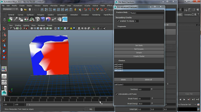The height and width of the screenshot is (112, 201).
Task: Click the Detach button
Action: 139,53
